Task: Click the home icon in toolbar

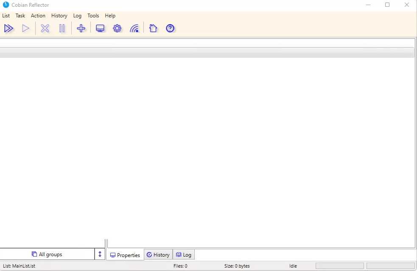Action: tap(153, 28)
